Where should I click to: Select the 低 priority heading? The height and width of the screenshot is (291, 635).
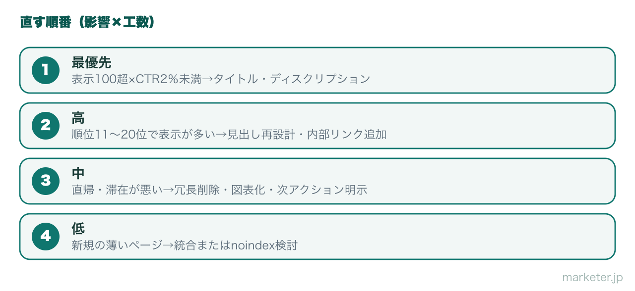(78, 229)
